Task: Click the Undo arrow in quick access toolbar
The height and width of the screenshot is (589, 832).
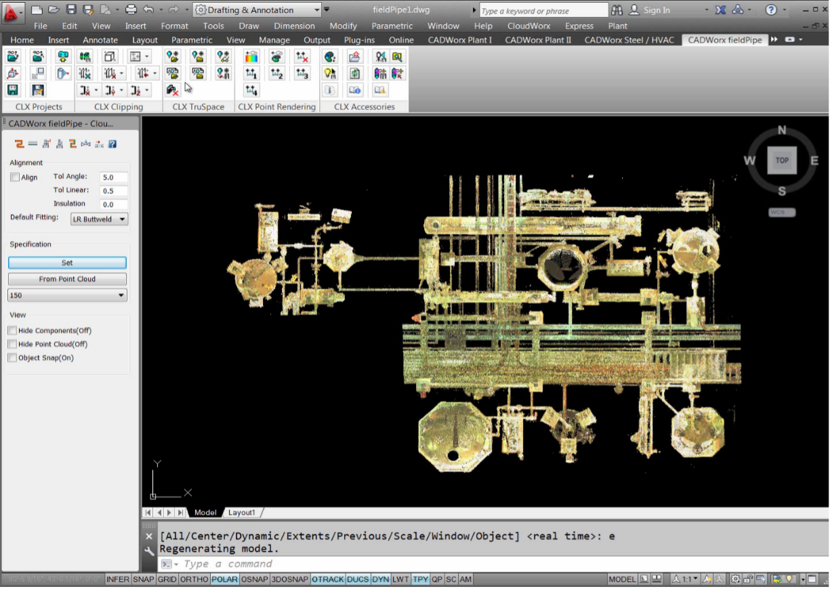Action: click(148, 10)
